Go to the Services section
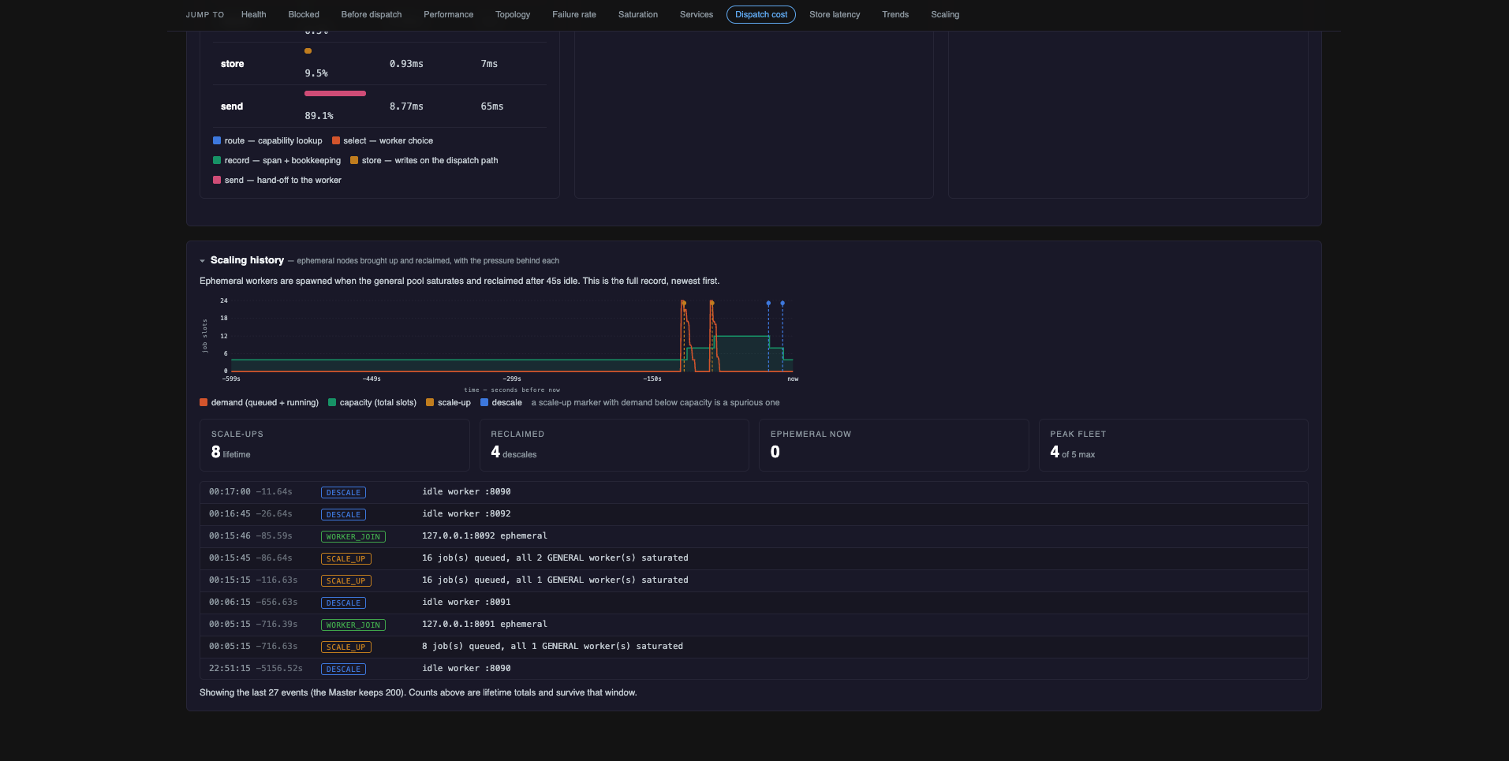 coord(697,14)
